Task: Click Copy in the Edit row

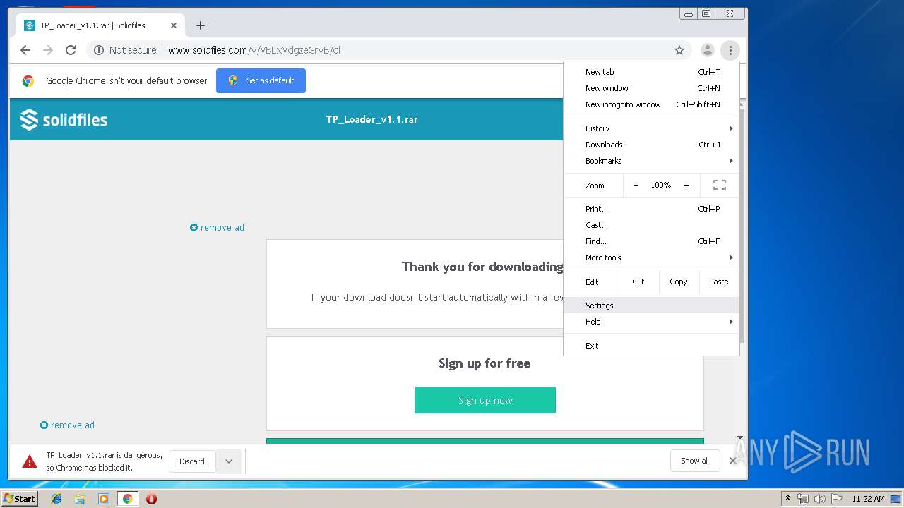Action: [x=679, y=282]
